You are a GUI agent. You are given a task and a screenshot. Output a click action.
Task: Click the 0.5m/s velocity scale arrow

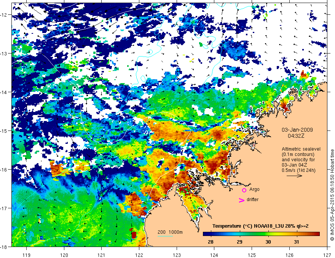pos(294,176)
